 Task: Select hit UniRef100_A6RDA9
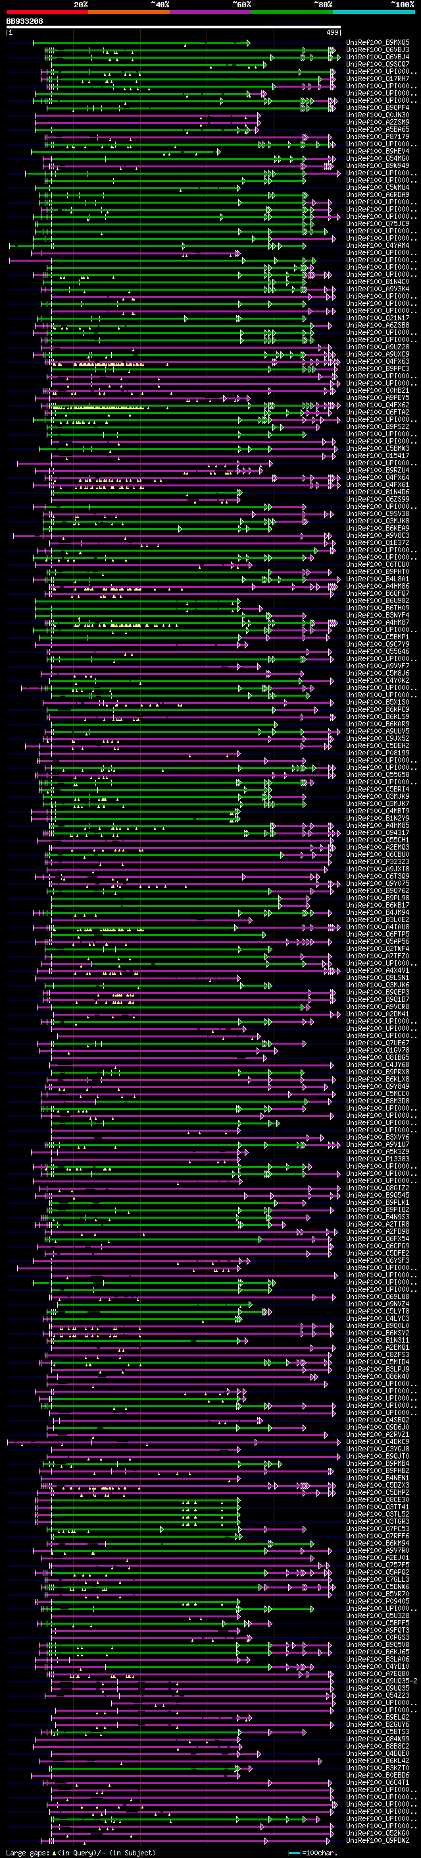[378, 194]
